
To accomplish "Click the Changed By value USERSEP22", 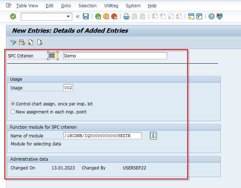I will [x=134, y=168].
